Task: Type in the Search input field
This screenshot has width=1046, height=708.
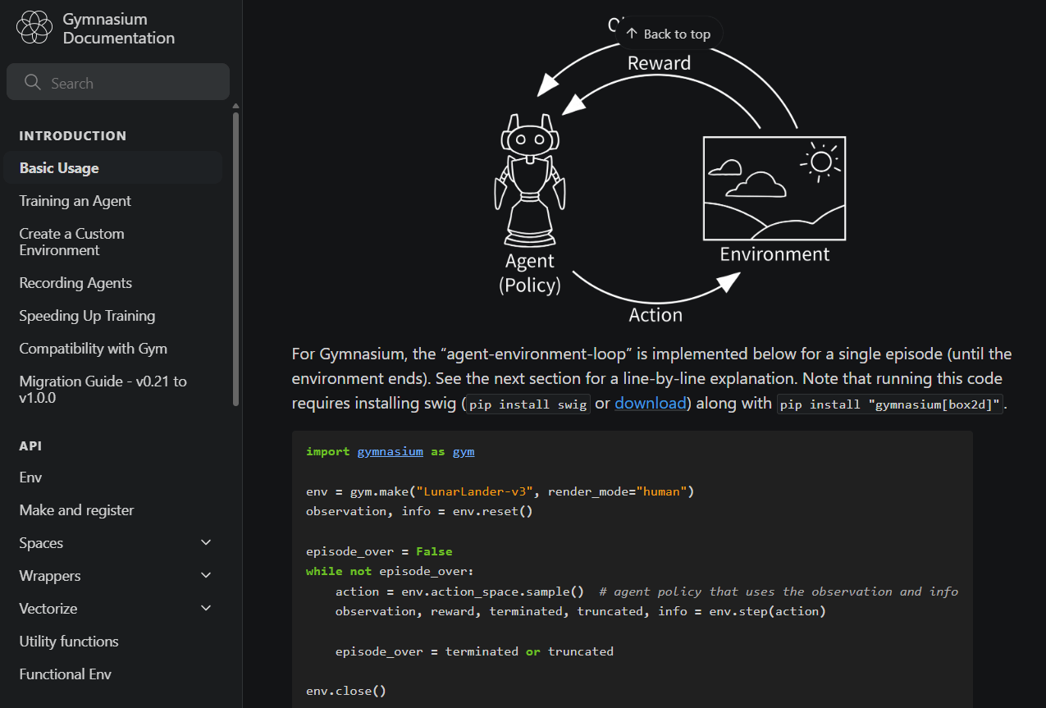Action: [131, 83]
